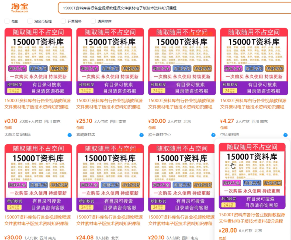Open highlighted product thumbnail priced ¥28.00
Image resolution: width=291 pixels, height=240 pixels.
pyautogui.click(x=252, y=176)
